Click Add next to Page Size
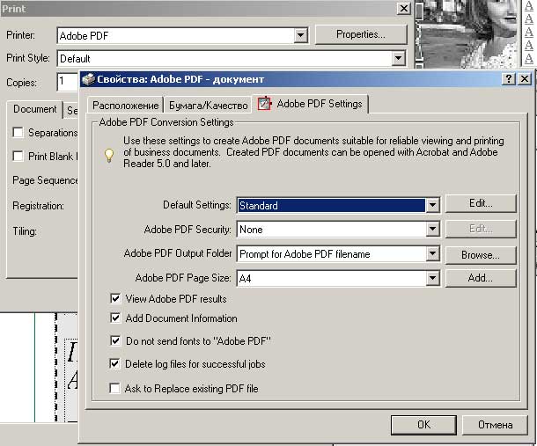Image resolution: width=537 pixels, height=446 pixels. pos(481,278)
